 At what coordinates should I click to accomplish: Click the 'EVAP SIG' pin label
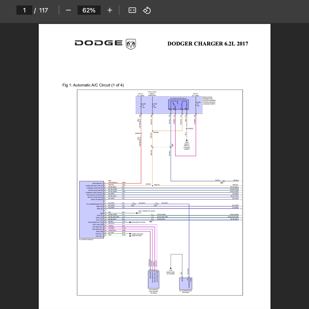coord(100,215)
